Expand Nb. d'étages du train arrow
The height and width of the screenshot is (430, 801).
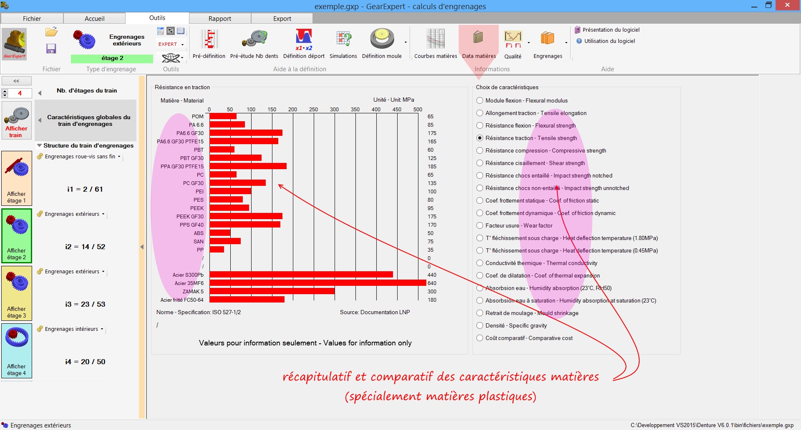[40, 93]
